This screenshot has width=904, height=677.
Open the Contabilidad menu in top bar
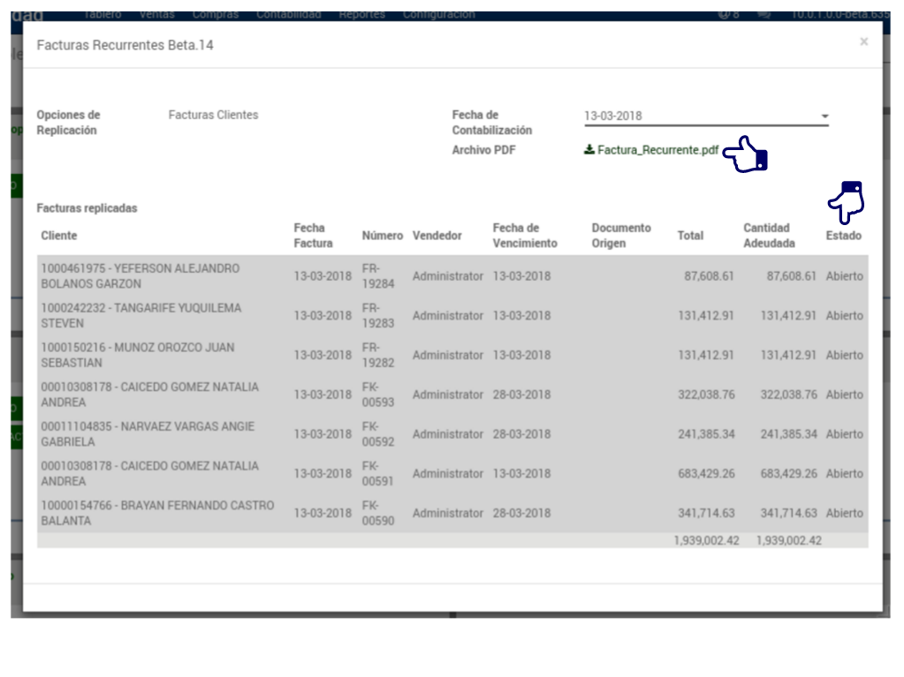click(x=288, y=14)
